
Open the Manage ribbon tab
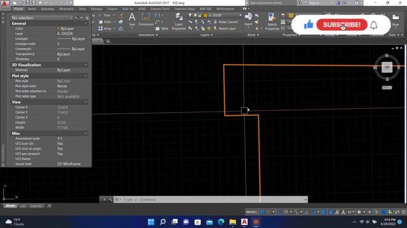click(97, 9)
